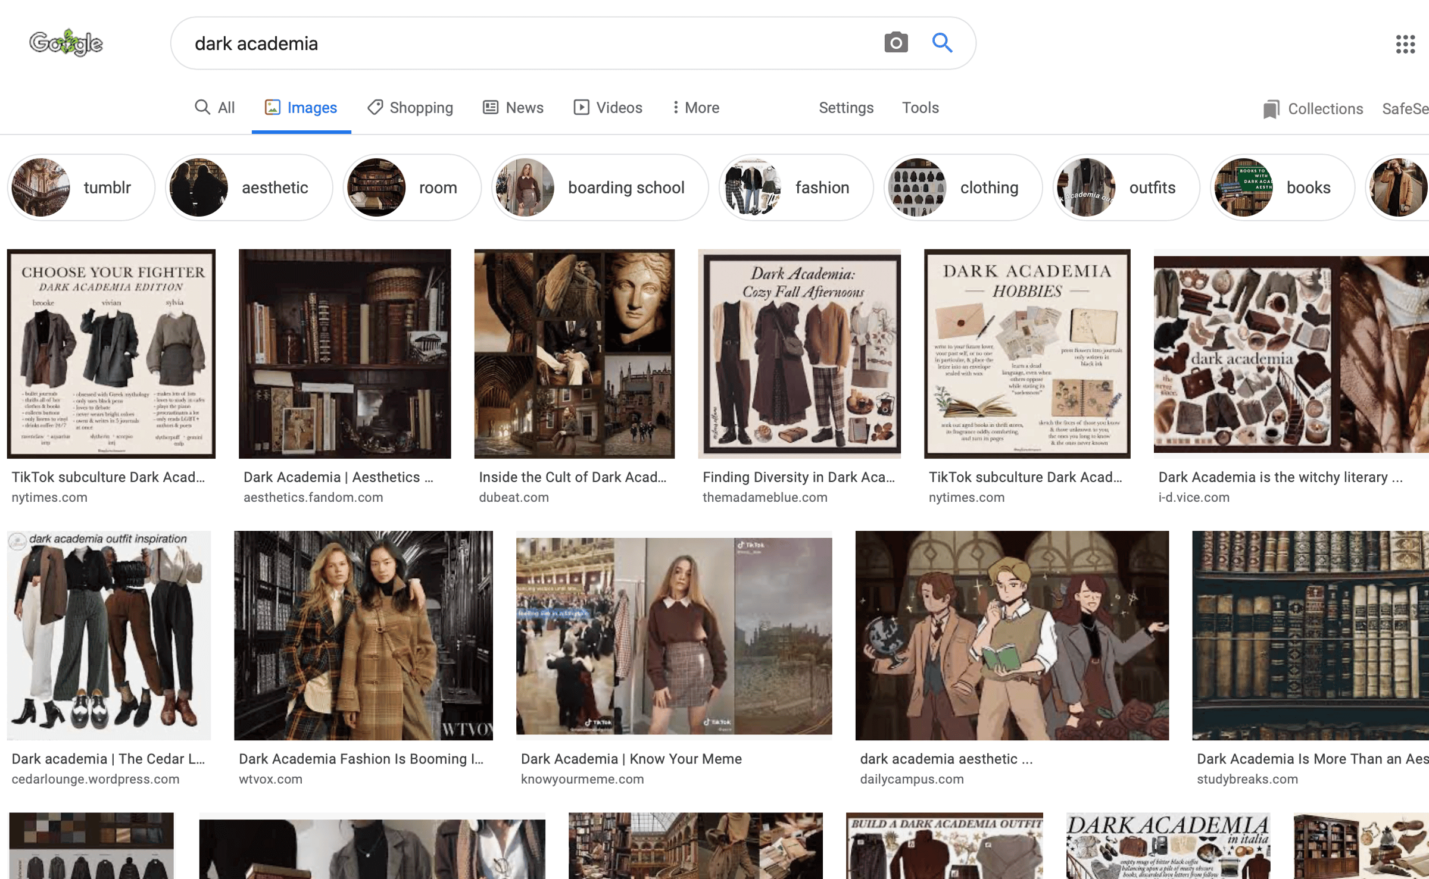Select the tumblr filter chip thumbnail
Screen dimensions: 1429x879
click(41, 187)
